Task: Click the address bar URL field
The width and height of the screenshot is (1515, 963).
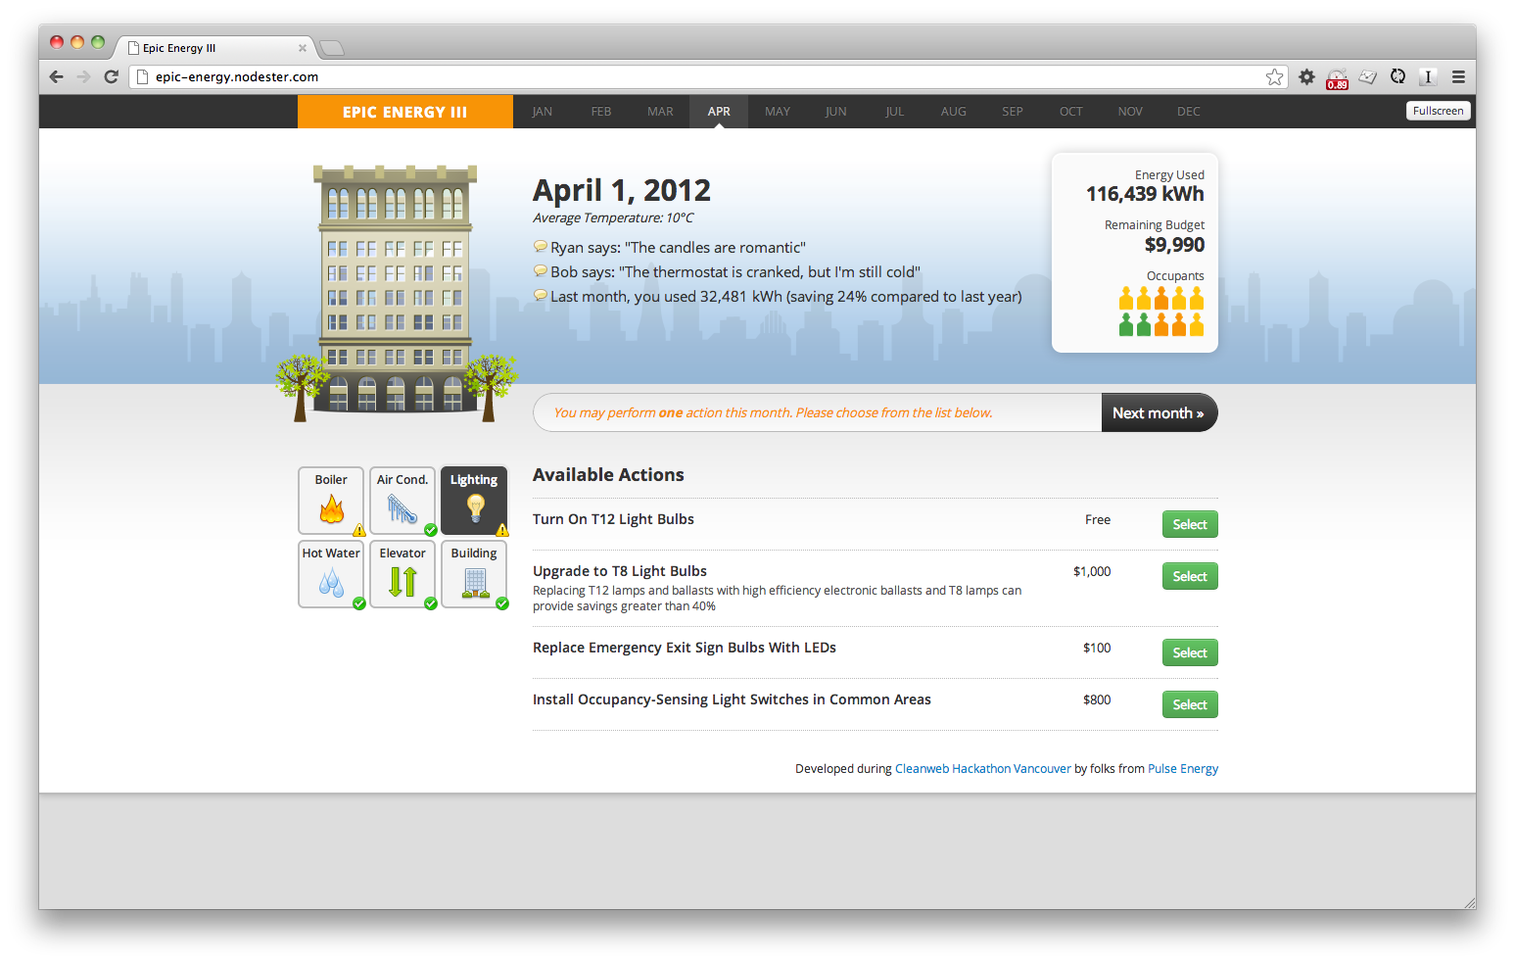Action: 686,77
